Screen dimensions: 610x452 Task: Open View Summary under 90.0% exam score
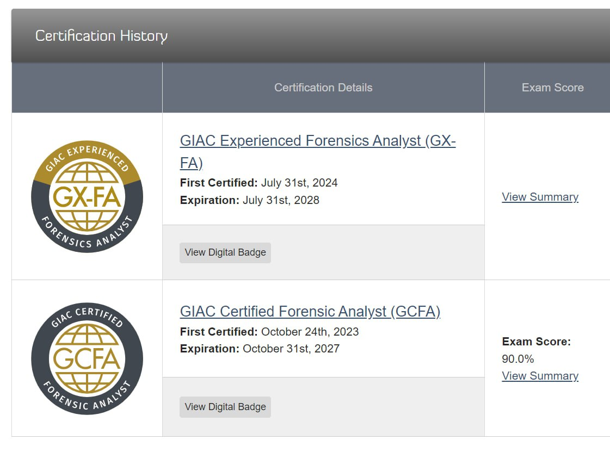coord(540,376)
